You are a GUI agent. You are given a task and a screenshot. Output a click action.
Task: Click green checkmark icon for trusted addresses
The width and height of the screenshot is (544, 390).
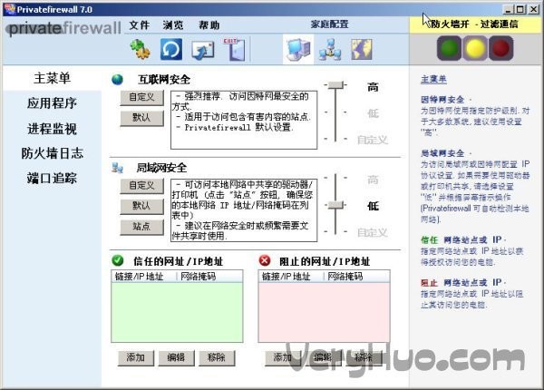coord(118,260)
